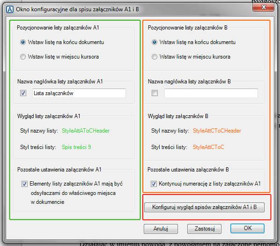
Task: Close the dialog with the red X
Action: (x=263, y=7)
